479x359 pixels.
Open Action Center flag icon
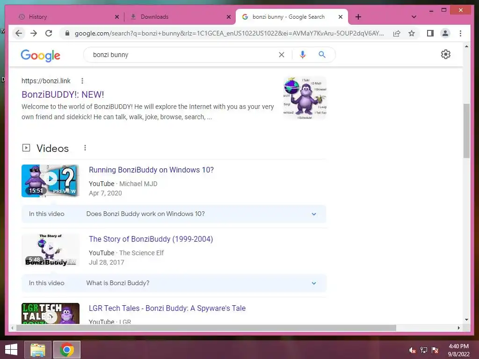[x=435, y=350]
